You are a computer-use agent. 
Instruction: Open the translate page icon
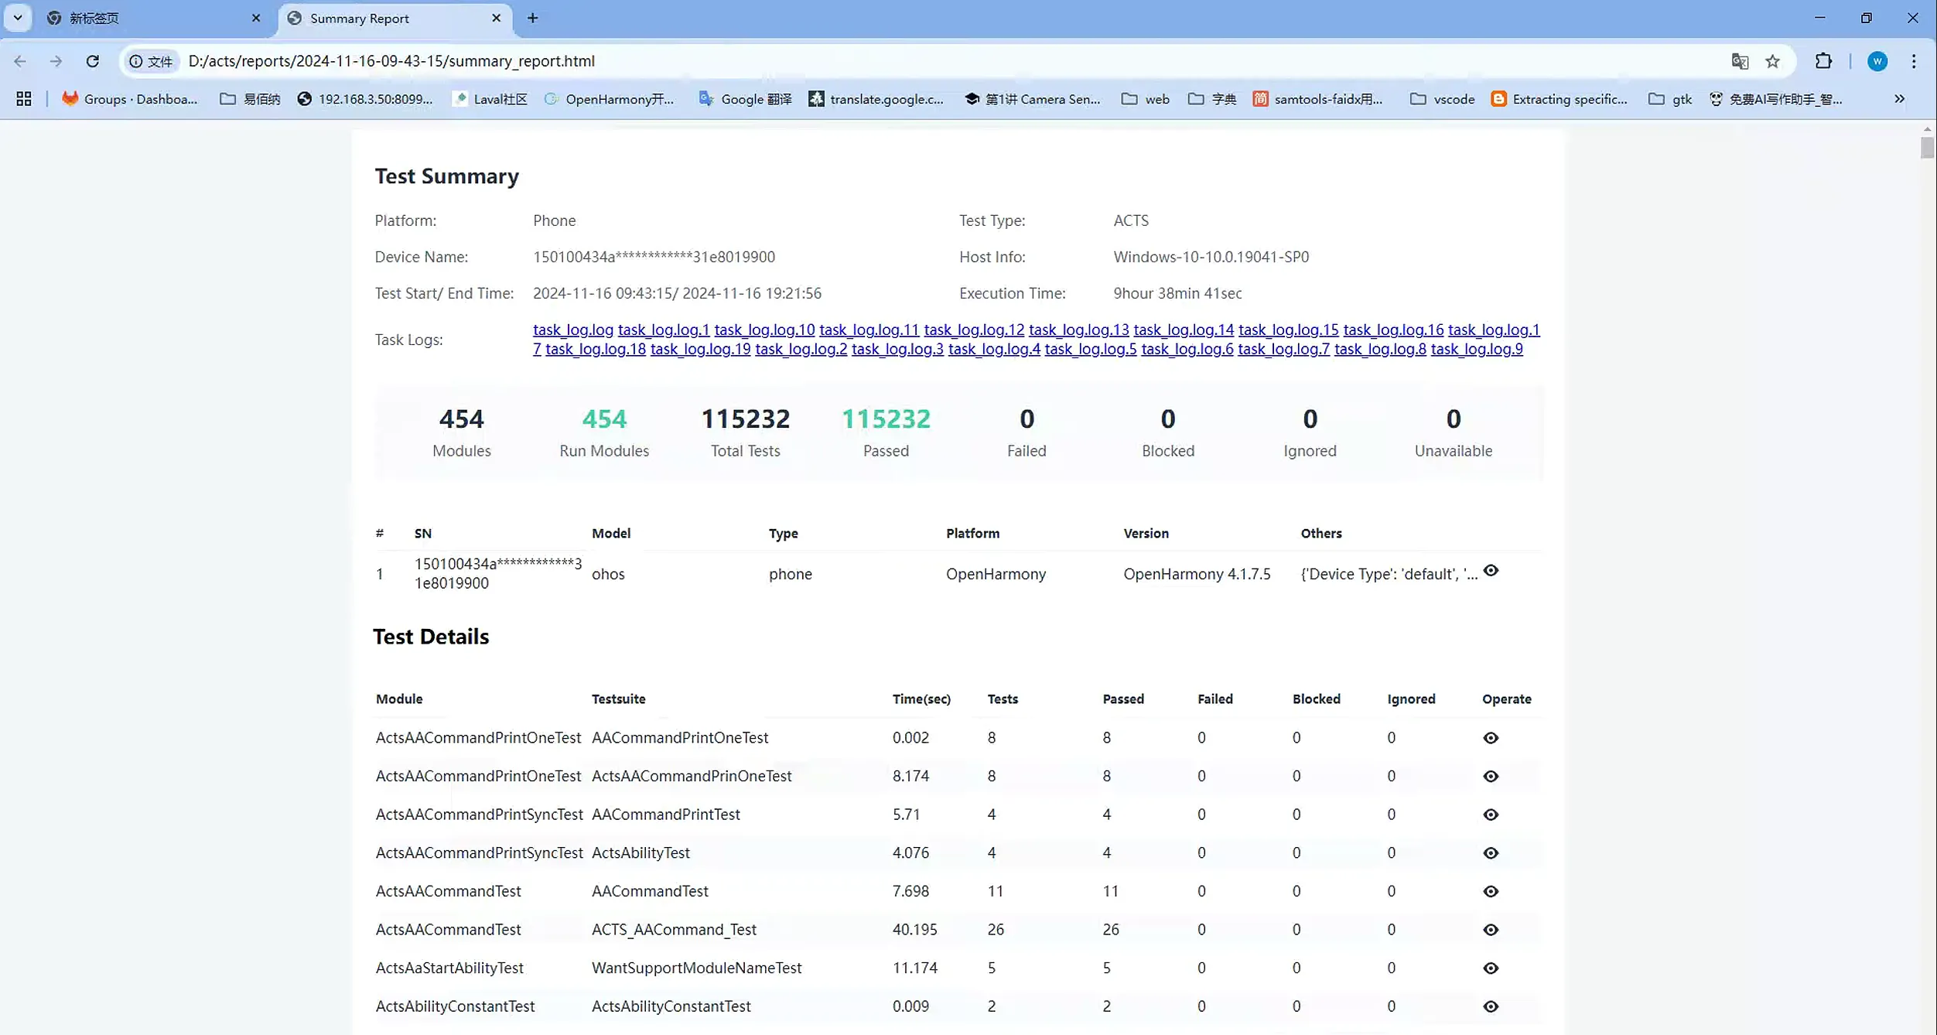click(x=1740, y=61)
